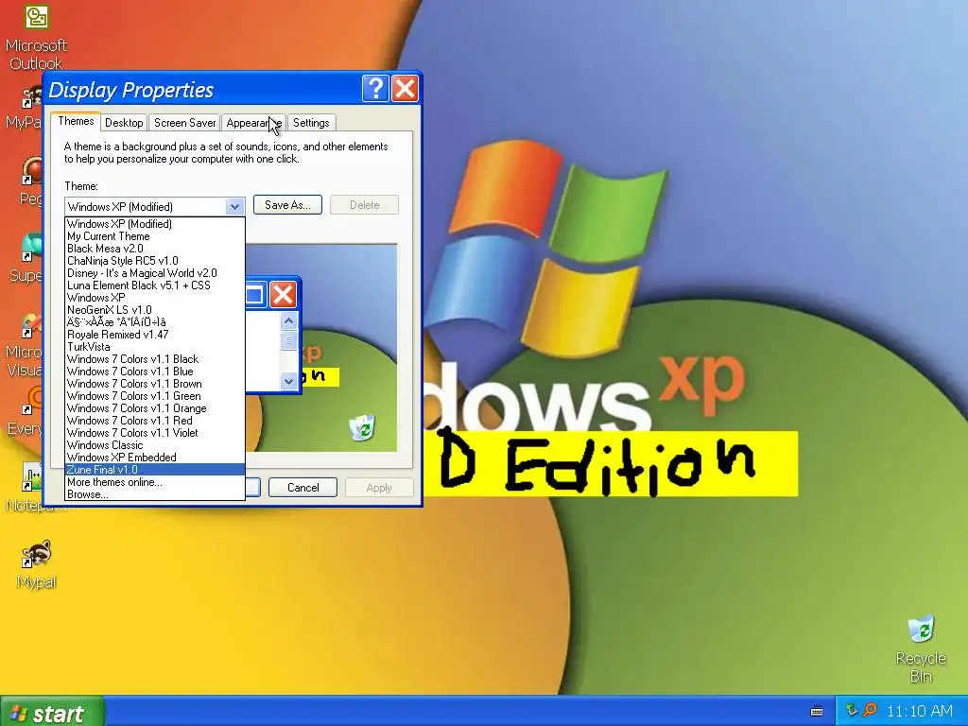Select Royale Remixed v1.47 theme
This screenshot has height=726, width=968.
point(155,335)
